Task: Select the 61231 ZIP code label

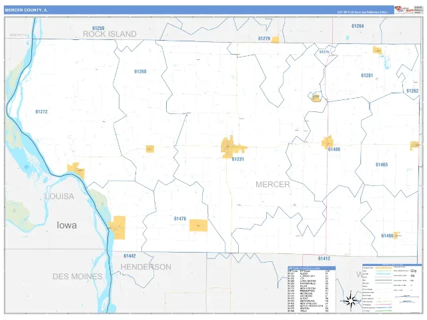Action: tap(238, 159)
